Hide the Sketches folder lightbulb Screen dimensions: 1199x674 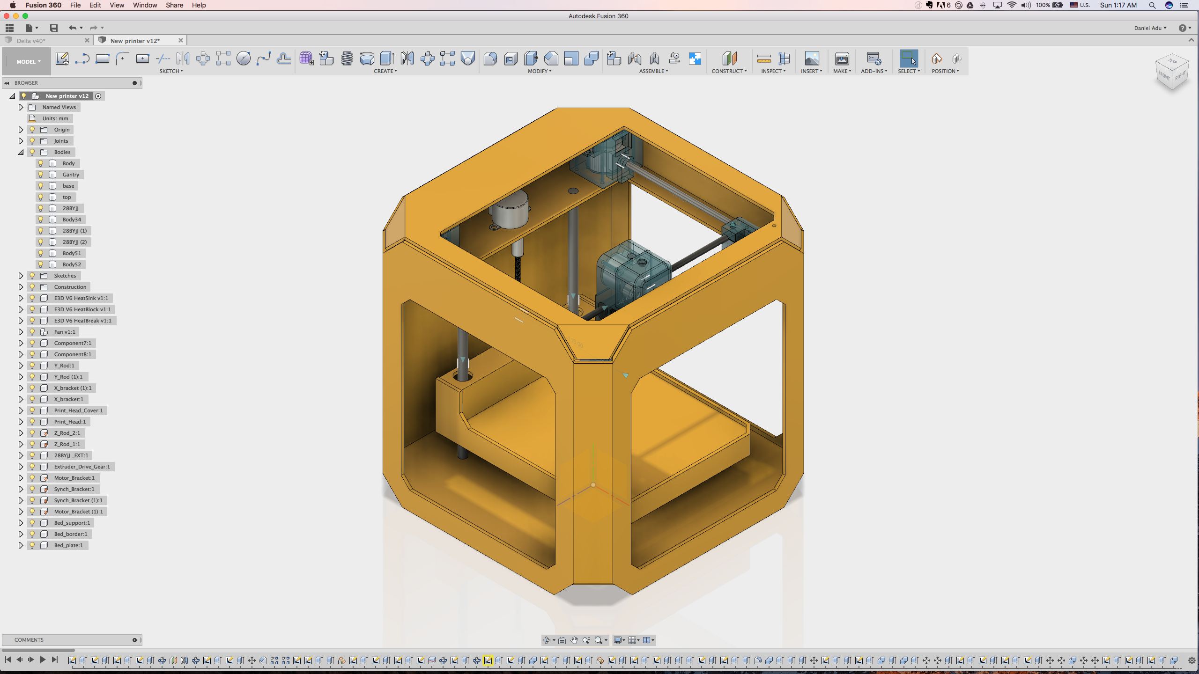tap(32, 276)
